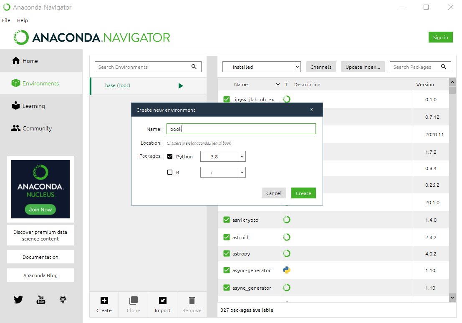This screenshot has height=323, width=462.
Task: Click the green Create button in dialog
Action: pyautogui.click(x=303, y=193)
